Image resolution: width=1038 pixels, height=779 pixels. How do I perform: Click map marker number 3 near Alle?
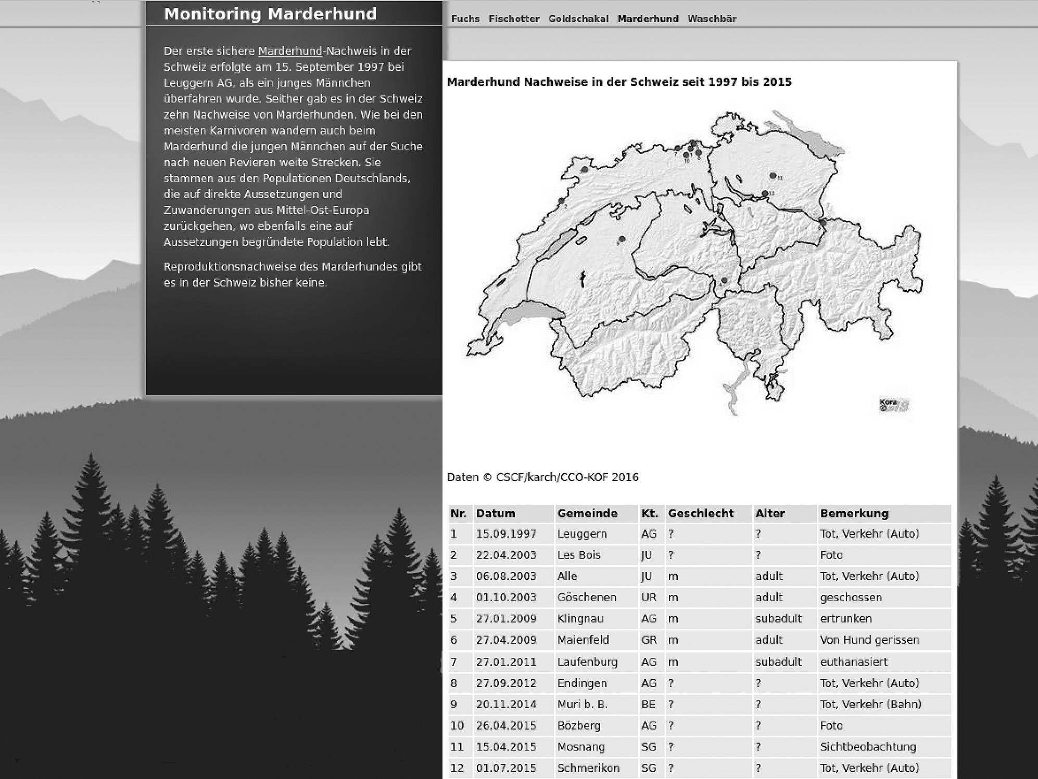[x=585, y=170]
